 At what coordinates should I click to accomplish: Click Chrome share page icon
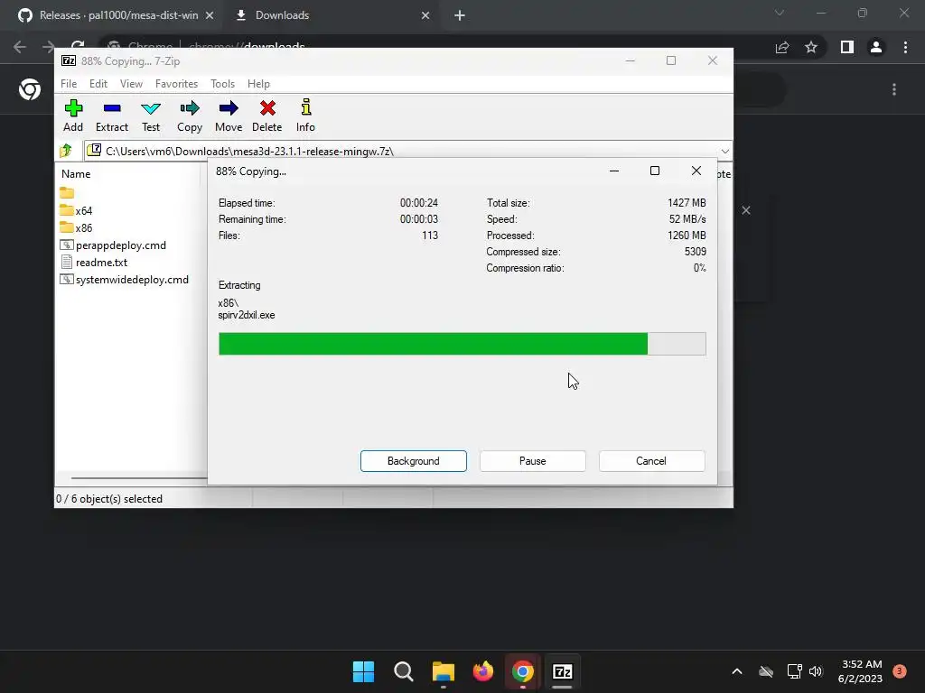pyautogui.click(x=782, y=47)
